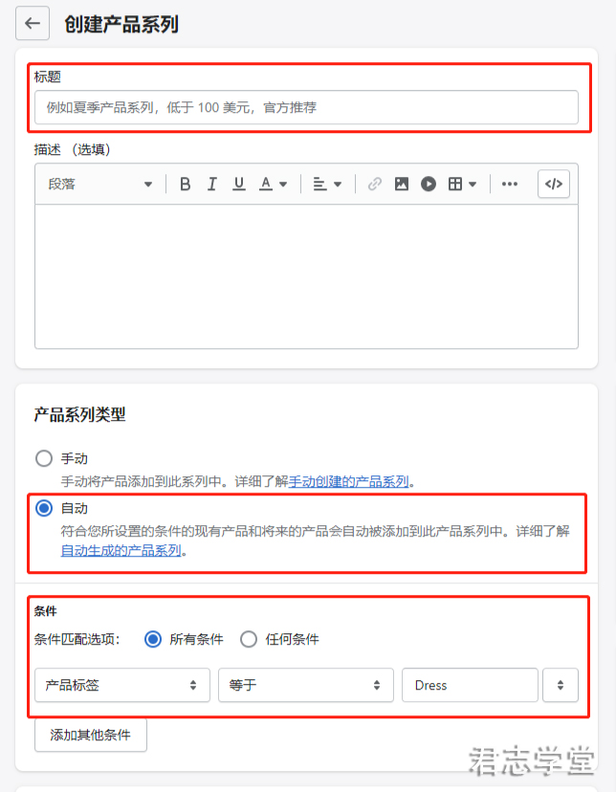Click the 添加其他条件 button

[x=91, y=735]
